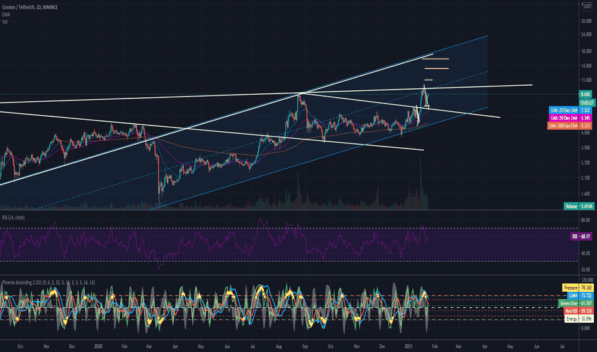Click the 200 Day EMA label
Viewport: 597px width, 352px height.
coord(570,125)
